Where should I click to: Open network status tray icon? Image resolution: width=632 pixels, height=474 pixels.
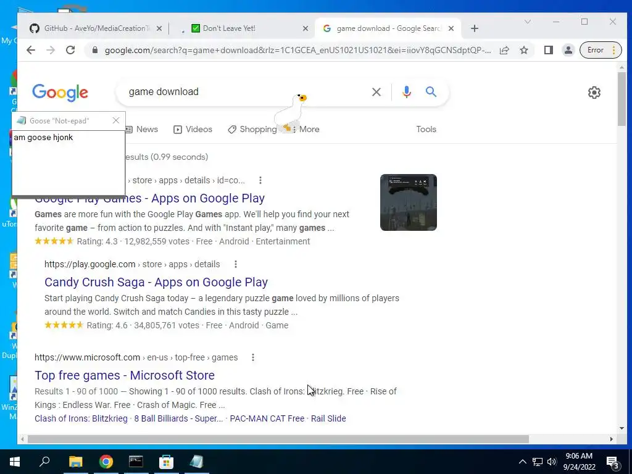coord(538,462)
